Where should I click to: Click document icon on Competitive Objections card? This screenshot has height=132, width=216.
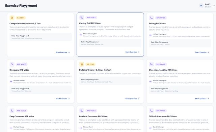tap(12, 18)
